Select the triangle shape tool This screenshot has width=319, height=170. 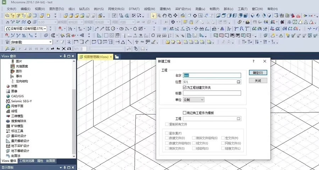[123, 42]
